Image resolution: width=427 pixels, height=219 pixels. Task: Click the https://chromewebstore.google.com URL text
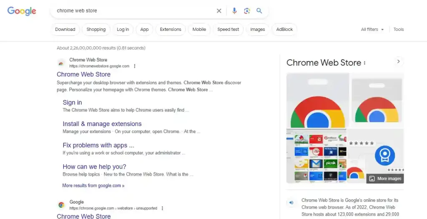pyautogui.click(x=99, y=66)
